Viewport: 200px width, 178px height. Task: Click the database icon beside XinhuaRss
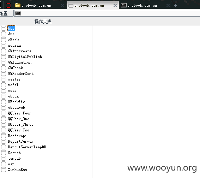coord(4,170)
